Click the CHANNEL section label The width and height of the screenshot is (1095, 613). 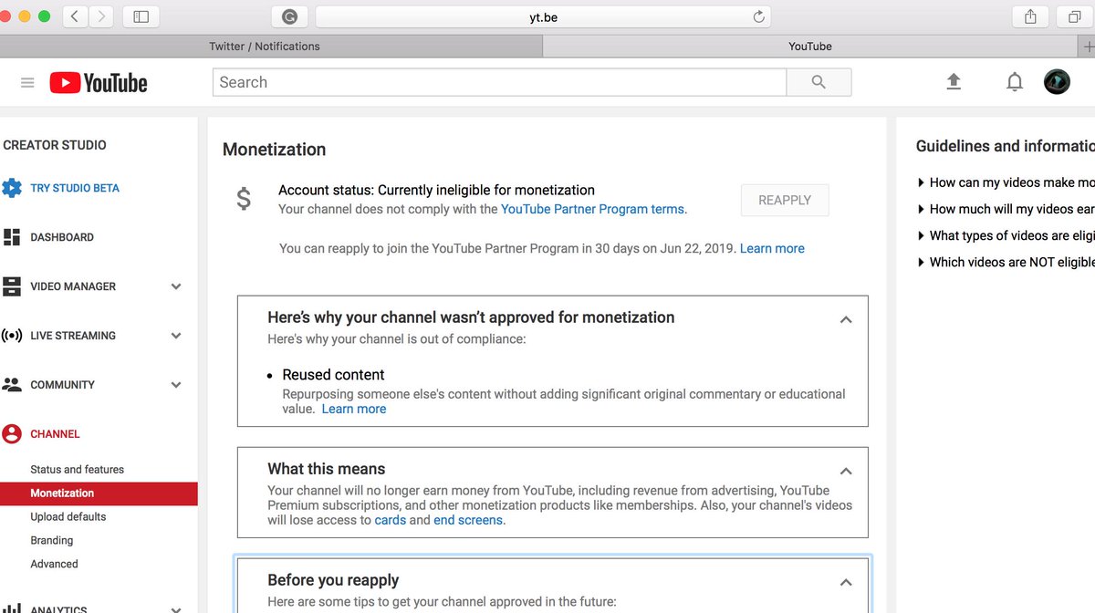tap(55, 434)
